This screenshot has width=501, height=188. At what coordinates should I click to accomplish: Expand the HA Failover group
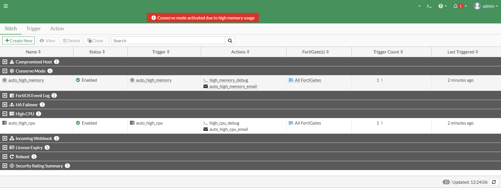5,105
